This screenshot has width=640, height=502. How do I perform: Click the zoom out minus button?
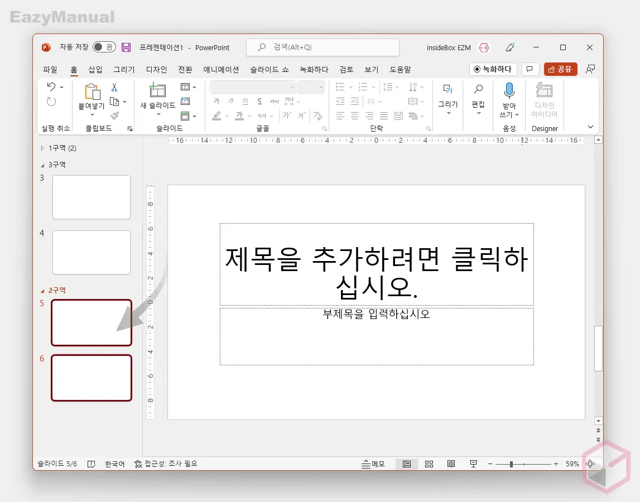click(x=490, y=464)
